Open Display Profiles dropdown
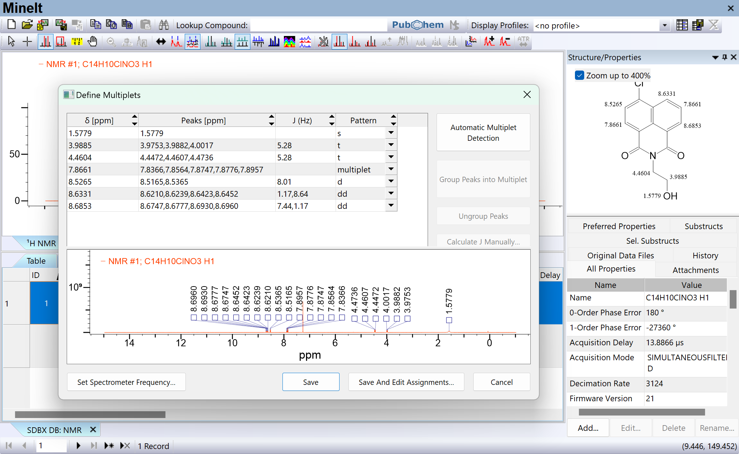The height and width of the screenshot is (454, 739). click(x=664, y=25)
